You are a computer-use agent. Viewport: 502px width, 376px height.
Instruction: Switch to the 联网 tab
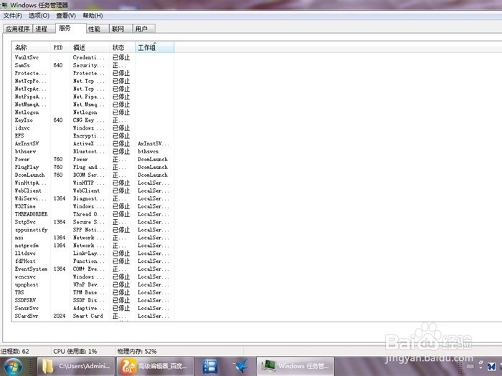tap(120, 29)
